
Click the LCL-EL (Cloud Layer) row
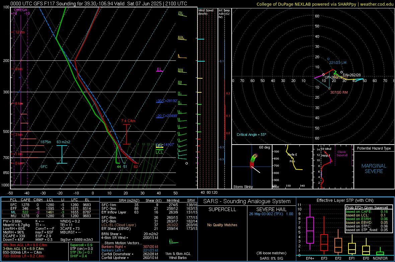[x=149, y=225]
